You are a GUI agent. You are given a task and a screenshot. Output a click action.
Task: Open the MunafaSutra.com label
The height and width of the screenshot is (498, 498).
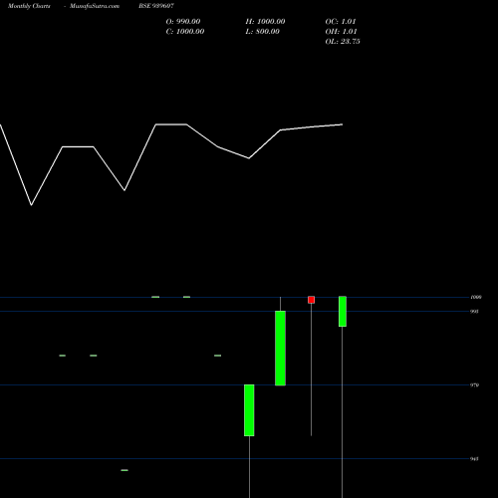(x=95, y=6)
